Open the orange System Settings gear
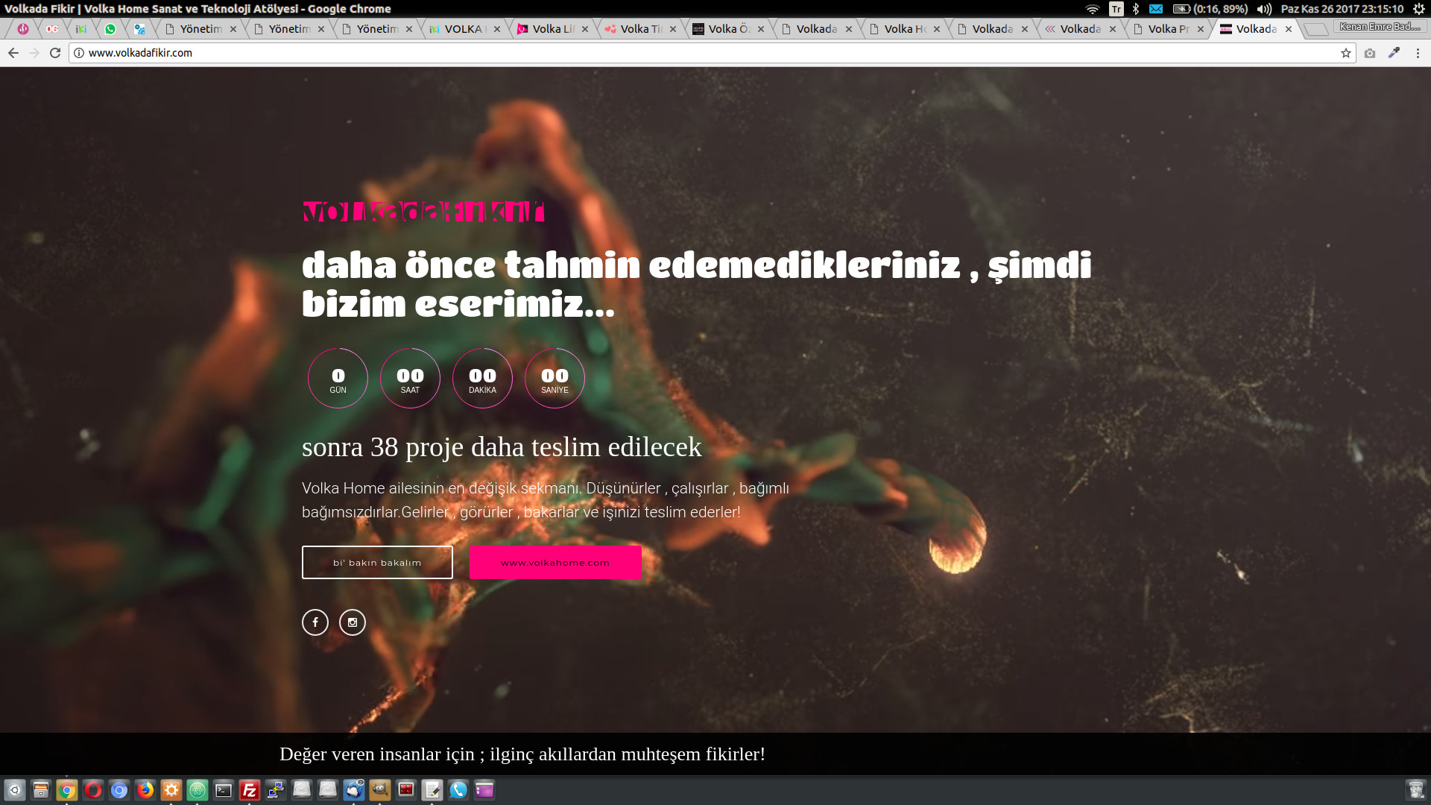 (171, 790)
